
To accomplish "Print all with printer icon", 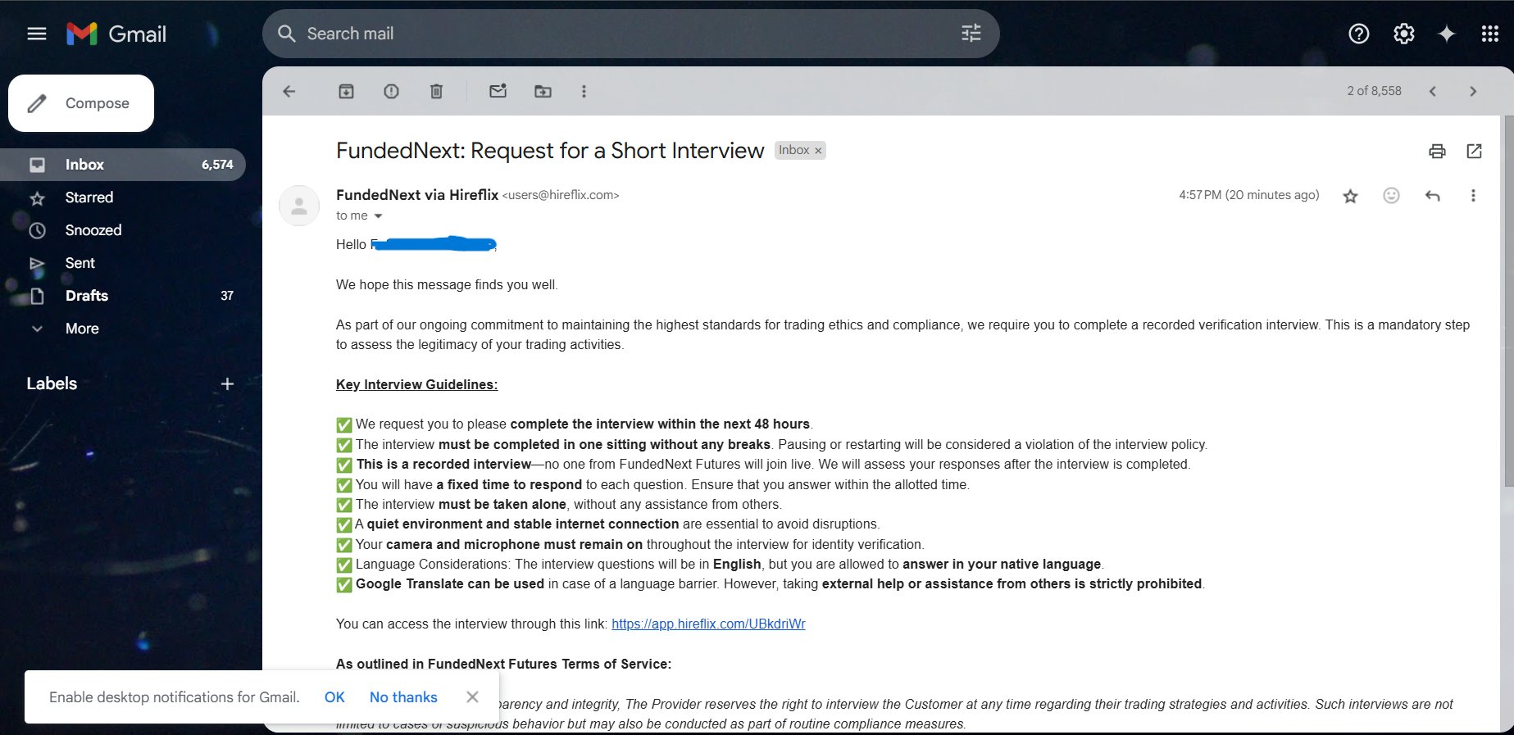I will pyautogui.click(x=1437, y=151).
